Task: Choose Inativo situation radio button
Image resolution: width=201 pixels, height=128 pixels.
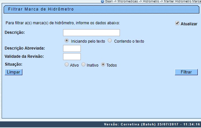Action: pos(83,64)
